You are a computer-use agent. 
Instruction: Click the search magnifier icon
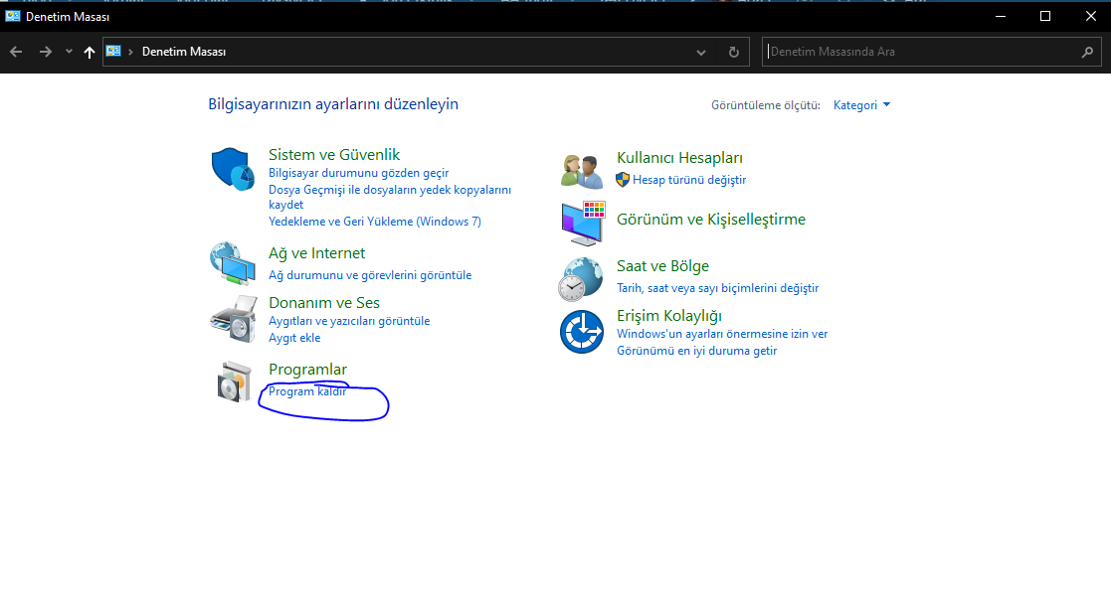point(1087,52)
